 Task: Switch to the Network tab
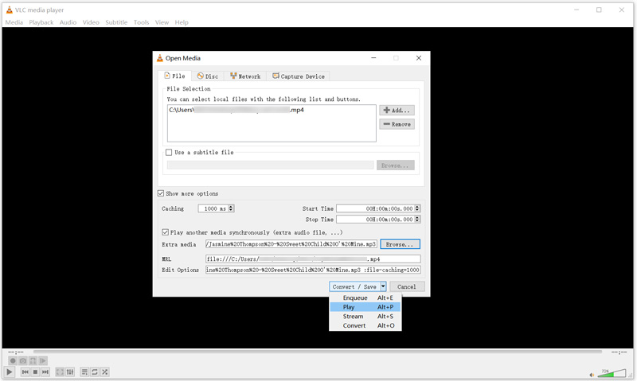click(x=245, y=76)
